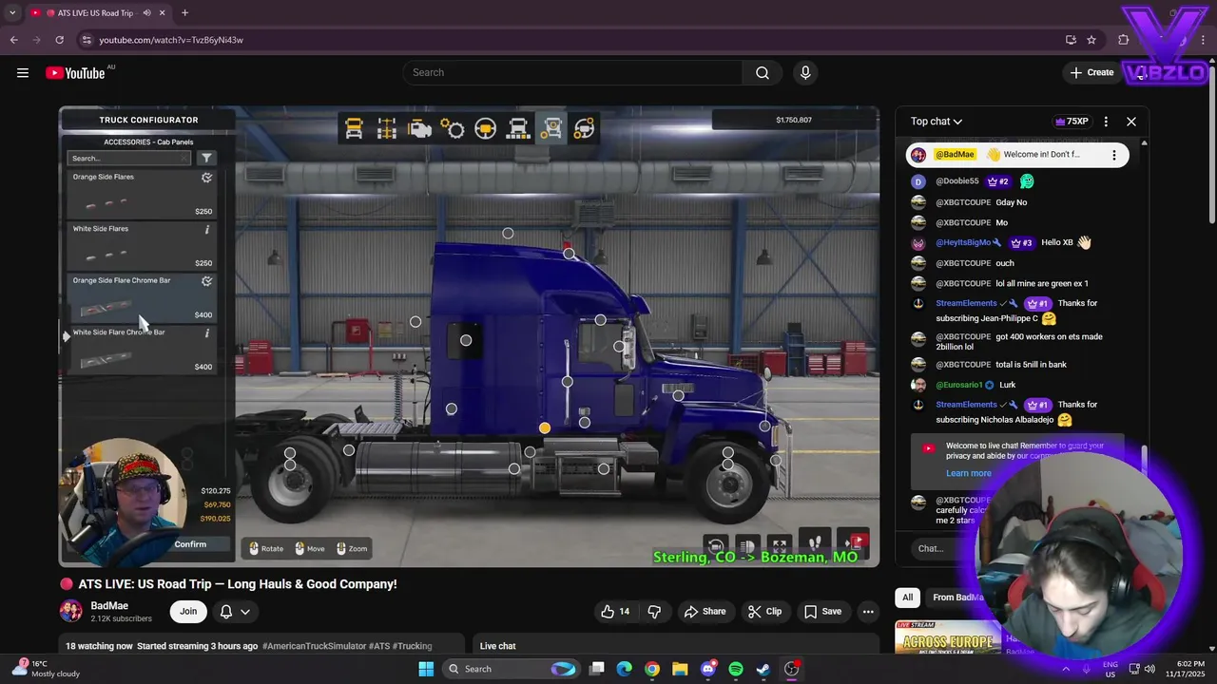
Task: Click the address bar URL
Action: pyautogui.click(x=171, y=40)
